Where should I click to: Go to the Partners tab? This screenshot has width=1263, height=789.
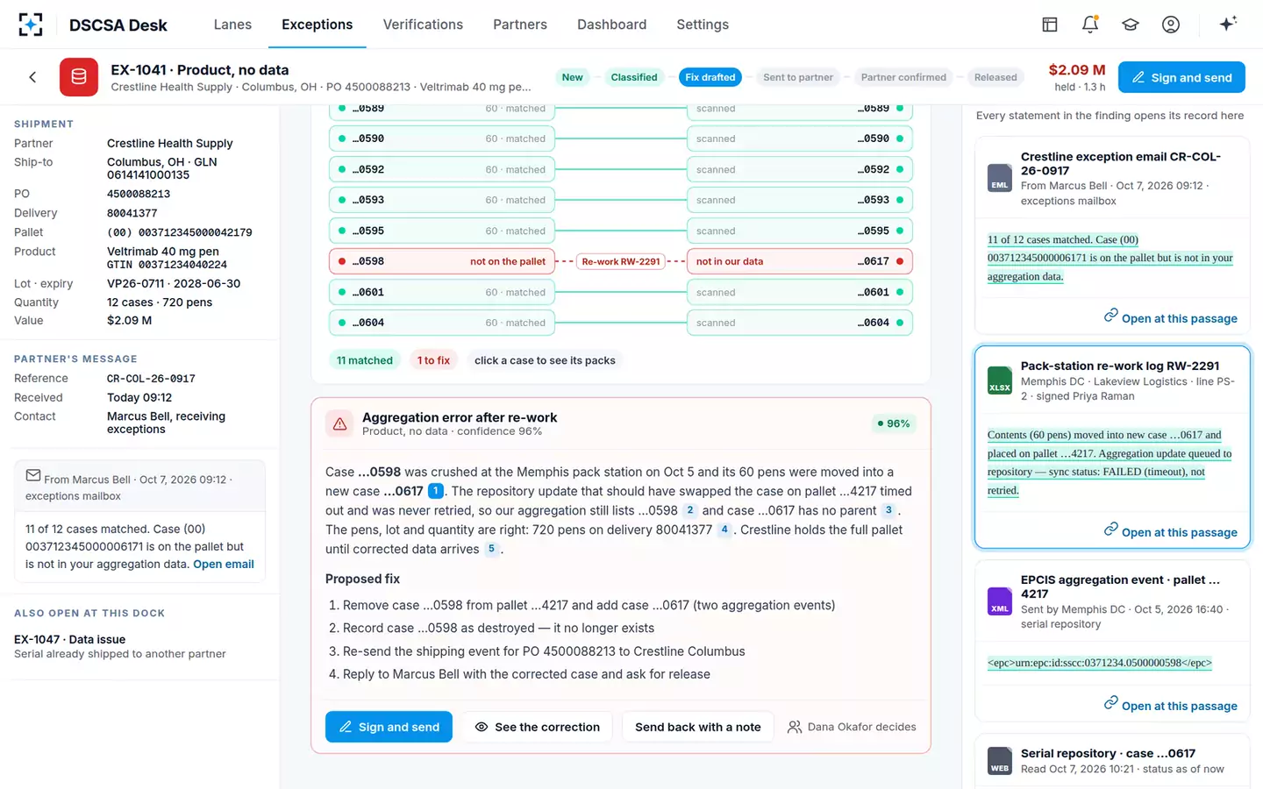point(520,25)
